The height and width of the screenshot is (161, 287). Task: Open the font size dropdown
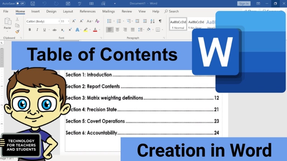(x=65, y=21)
